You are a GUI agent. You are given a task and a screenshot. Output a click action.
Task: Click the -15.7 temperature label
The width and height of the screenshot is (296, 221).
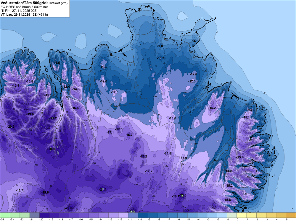129,135
